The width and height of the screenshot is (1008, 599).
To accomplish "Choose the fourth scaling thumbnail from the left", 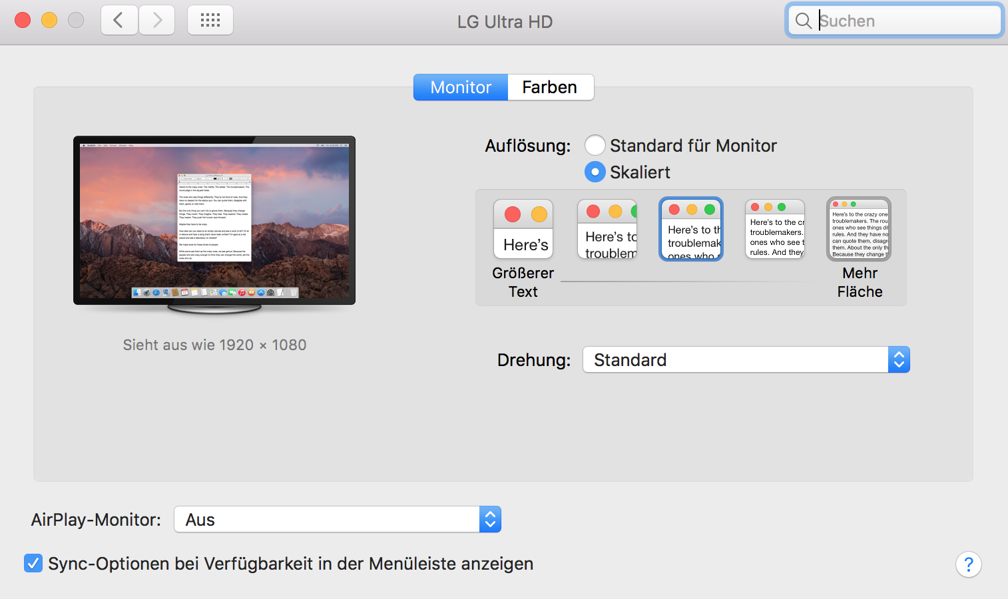I will (x=775, y=229).
